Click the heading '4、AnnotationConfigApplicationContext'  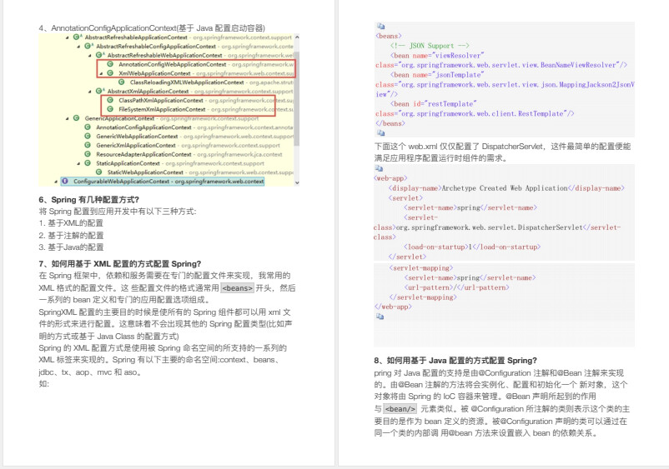pyautogui.click(x=152, y=28)
